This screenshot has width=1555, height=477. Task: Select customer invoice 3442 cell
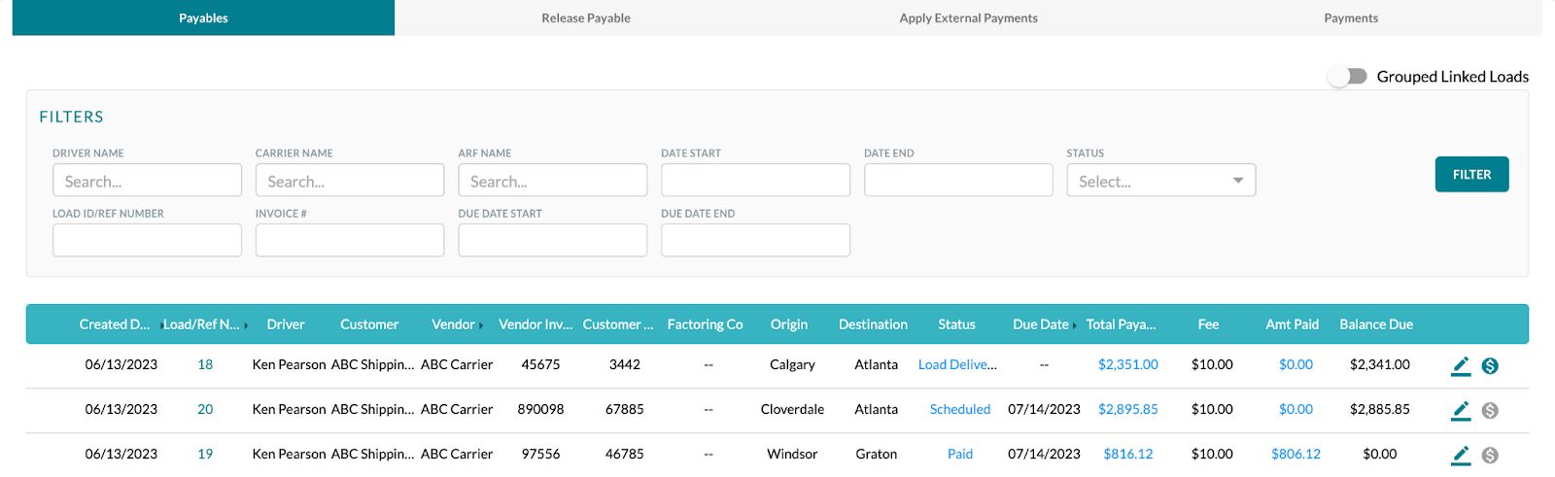click(624, 364)
